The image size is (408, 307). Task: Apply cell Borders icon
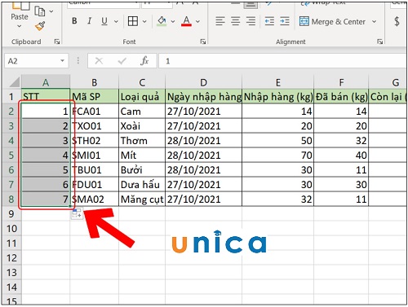tap(133, 21)
